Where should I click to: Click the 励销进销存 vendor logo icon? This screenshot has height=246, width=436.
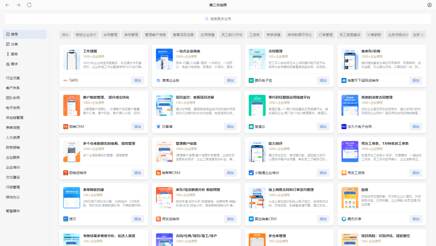coord(66,173)
